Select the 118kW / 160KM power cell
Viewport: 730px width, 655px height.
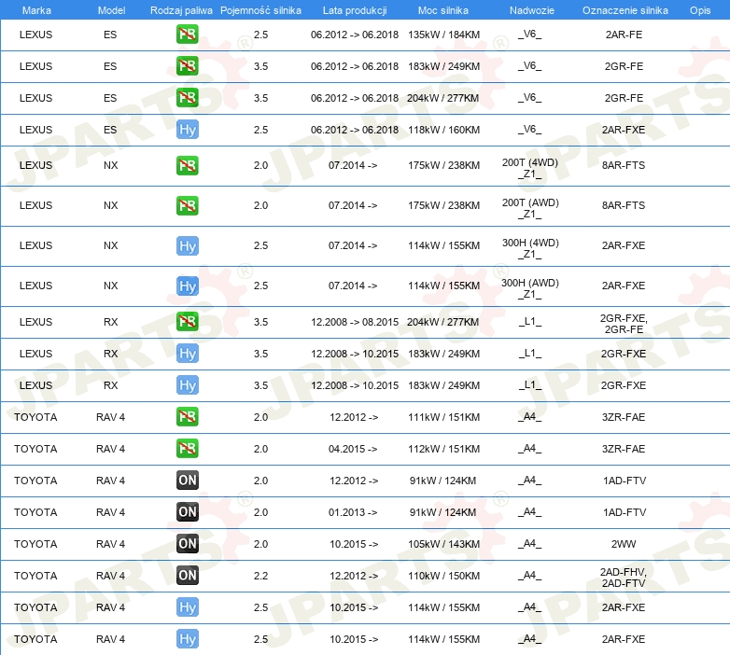tap(443, 130)
